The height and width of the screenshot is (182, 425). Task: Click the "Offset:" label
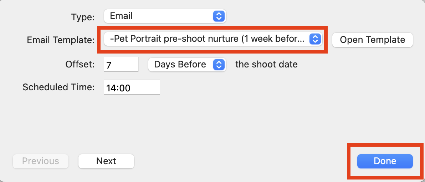click(80, 65)
